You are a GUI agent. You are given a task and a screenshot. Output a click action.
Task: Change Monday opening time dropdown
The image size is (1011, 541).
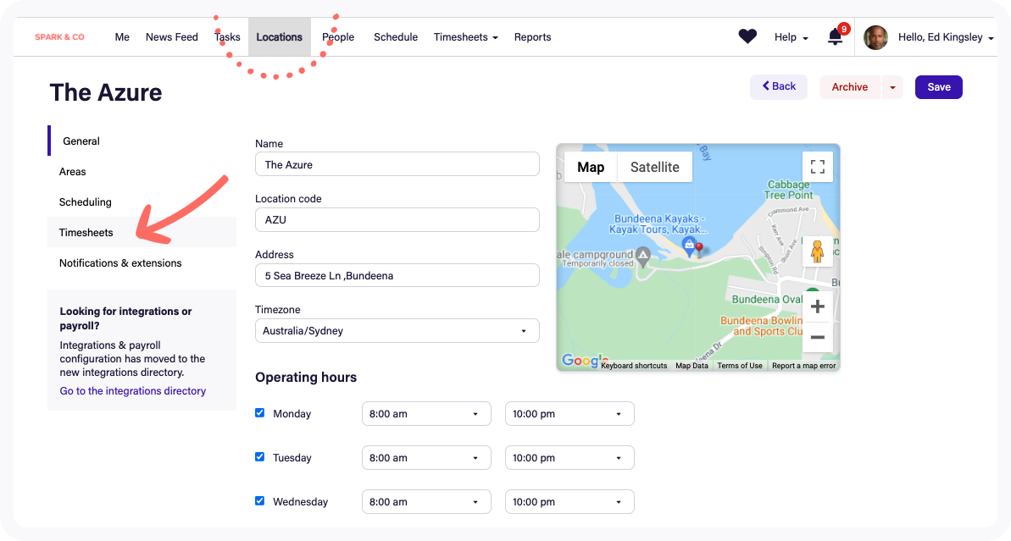[x=425, y=414]
